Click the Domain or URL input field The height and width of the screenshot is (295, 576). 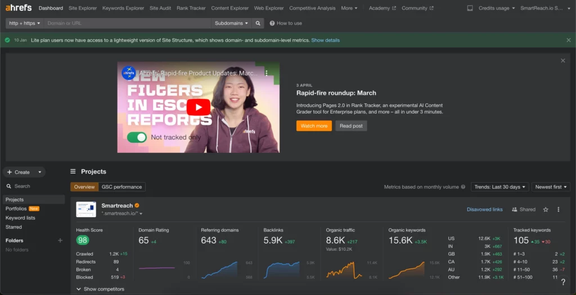127,23
